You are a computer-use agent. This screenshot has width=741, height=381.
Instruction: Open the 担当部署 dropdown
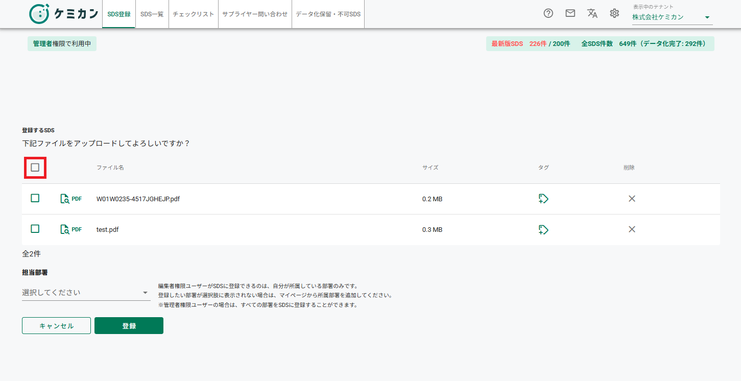(86, 293)
